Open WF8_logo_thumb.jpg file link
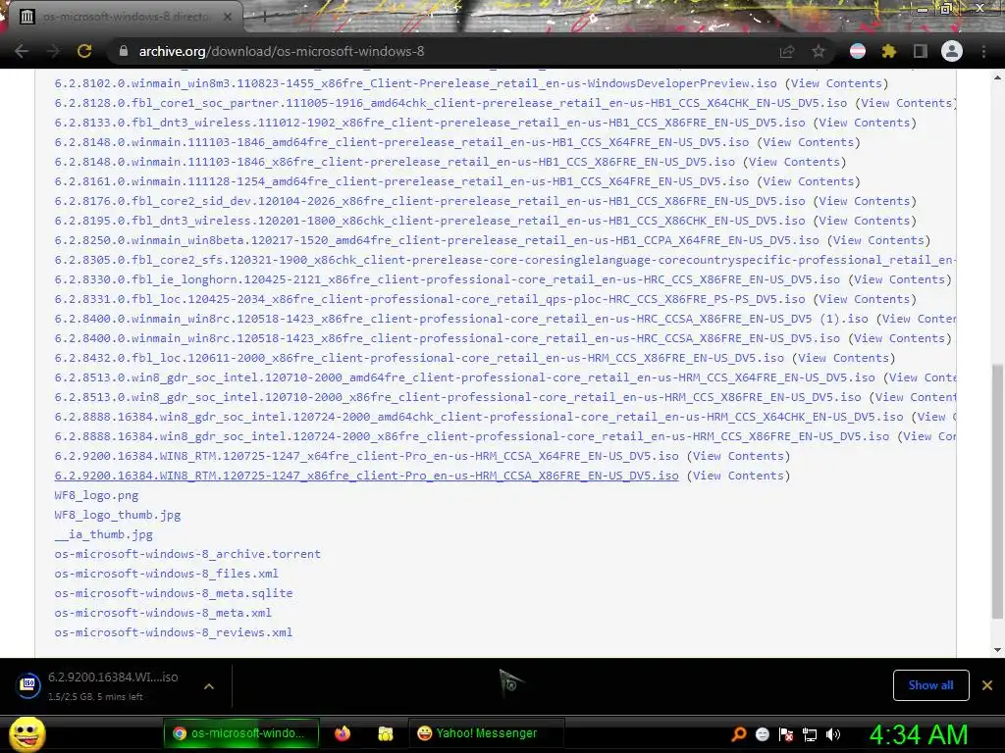Viewport: 1005px width, 753px height. (118, 515)
